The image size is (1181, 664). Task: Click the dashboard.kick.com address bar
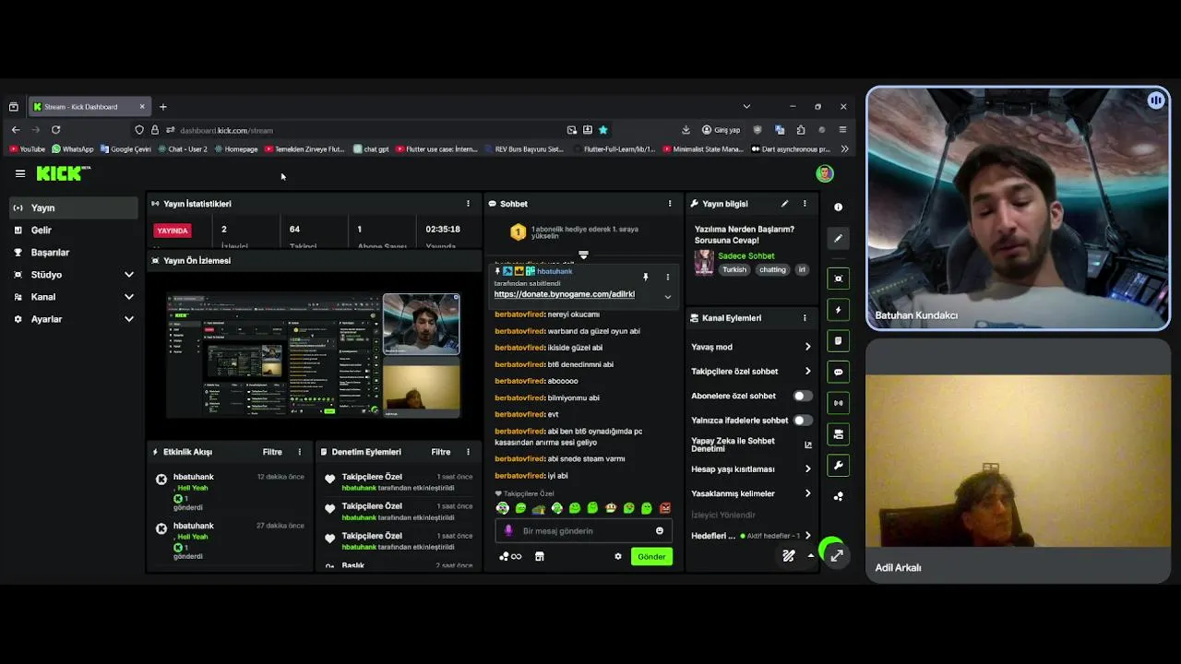click(369, 130)
